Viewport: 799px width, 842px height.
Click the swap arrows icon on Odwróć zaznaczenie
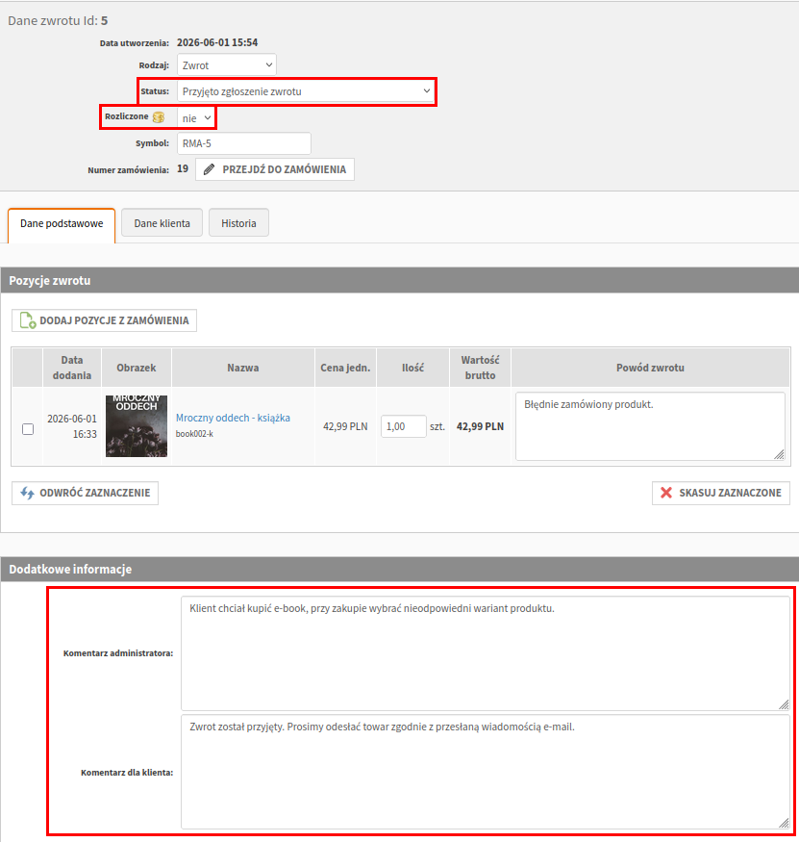click(x=27, y=493)
